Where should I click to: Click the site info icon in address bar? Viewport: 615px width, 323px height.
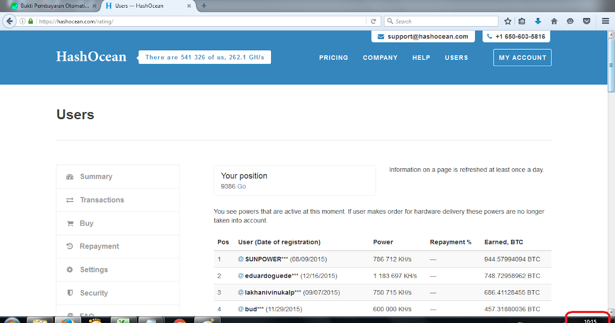tap(23, 22)
